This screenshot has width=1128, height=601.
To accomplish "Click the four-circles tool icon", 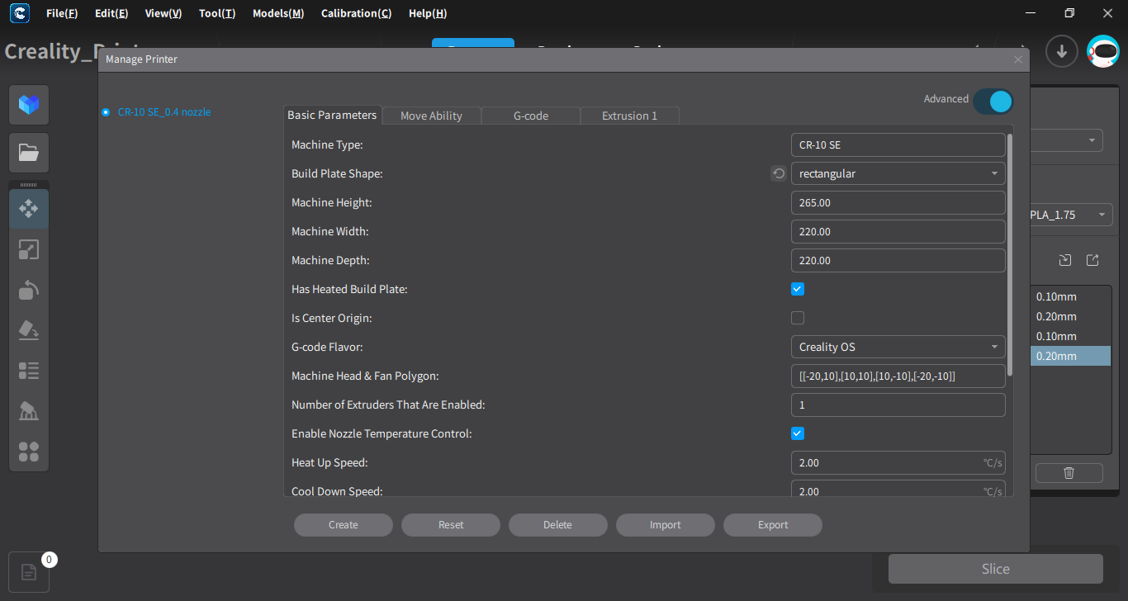I will (29, 452).
